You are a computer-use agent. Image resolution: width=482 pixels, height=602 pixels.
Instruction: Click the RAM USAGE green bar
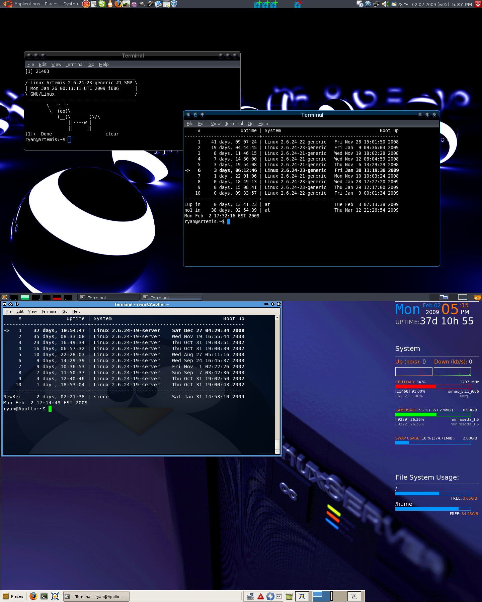(433, 414)
